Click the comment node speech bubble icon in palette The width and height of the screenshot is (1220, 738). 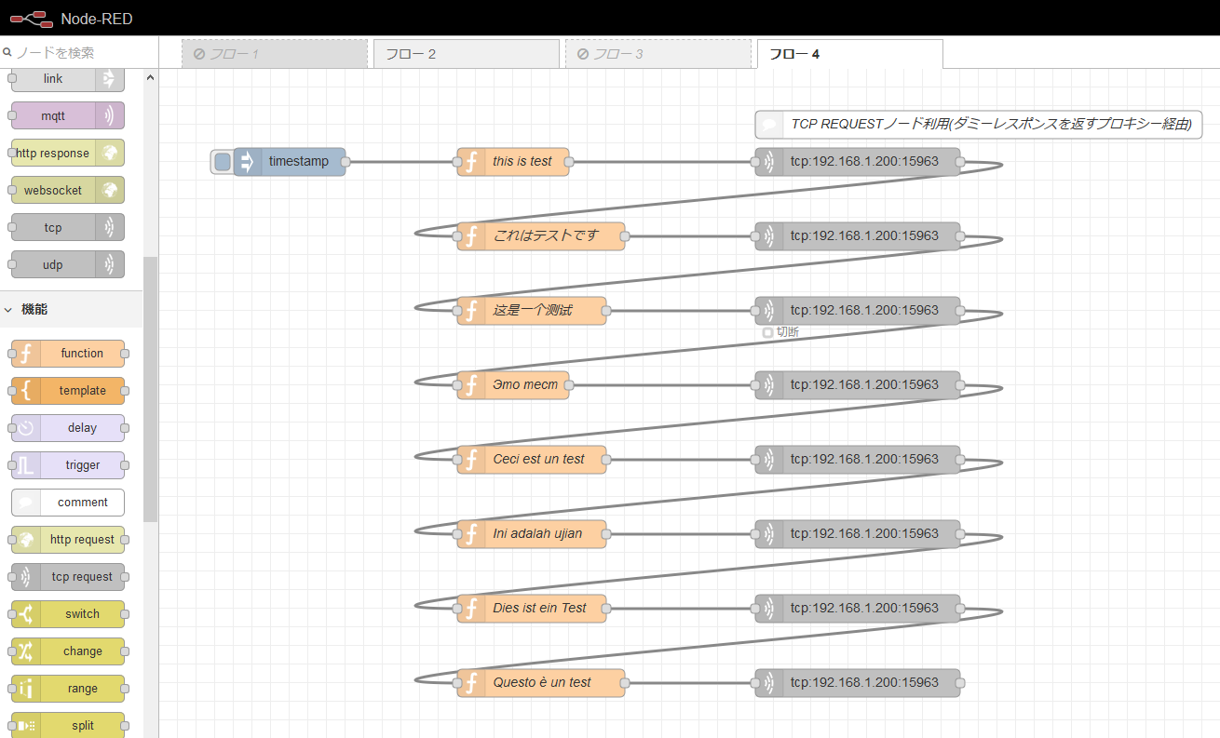tap(26, 503)
